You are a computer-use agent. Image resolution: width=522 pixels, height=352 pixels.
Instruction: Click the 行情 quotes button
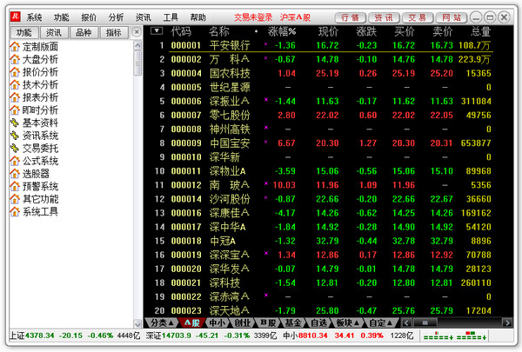click(x=350, y=17)
